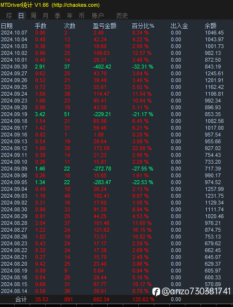Open the 账户 account tab
Image resolution: width=233 pixels, height=307 pixels.
click(98, 16)
